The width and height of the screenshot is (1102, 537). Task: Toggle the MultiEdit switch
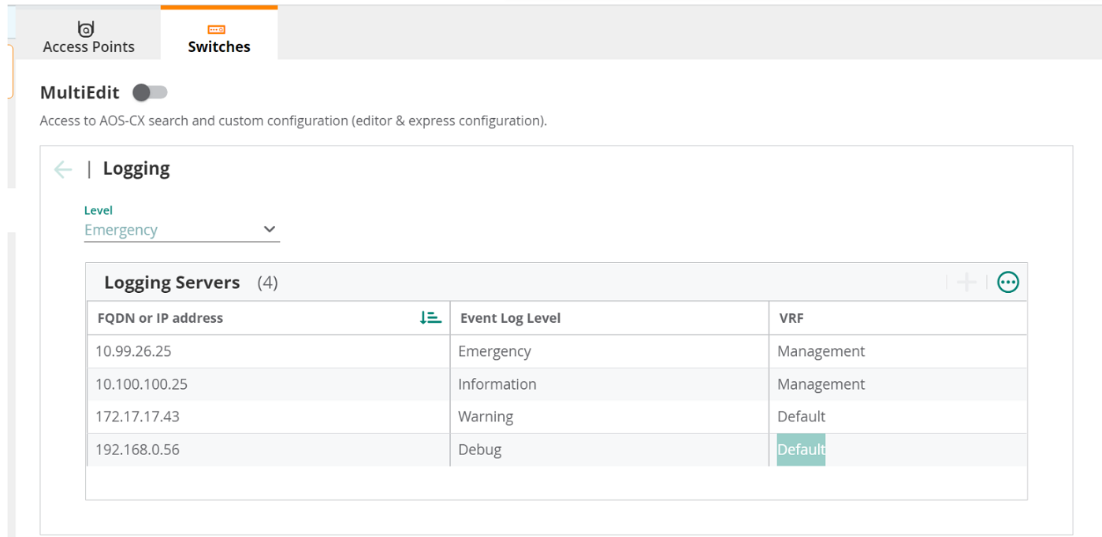[x=150, y=93]
